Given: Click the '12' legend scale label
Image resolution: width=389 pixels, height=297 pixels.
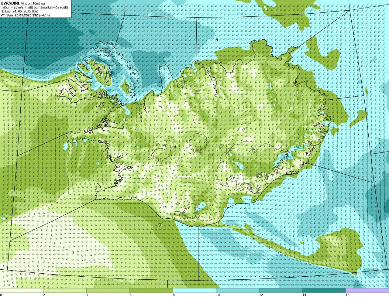Looking at the screenshot, I should pos(261,295).
